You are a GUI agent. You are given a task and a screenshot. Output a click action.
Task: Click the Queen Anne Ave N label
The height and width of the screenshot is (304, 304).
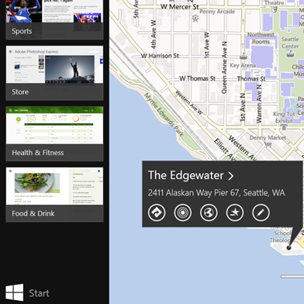[224, 67]
